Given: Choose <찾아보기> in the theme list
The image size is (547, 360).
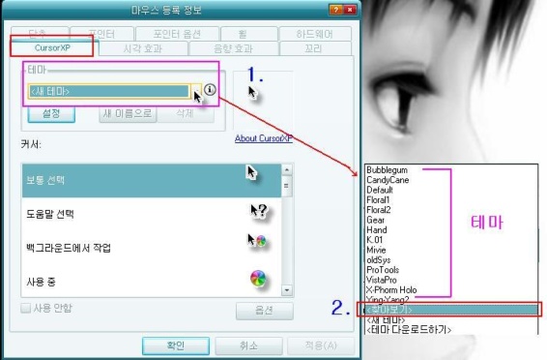Looking at the screenshot, I should click(449, 310).
